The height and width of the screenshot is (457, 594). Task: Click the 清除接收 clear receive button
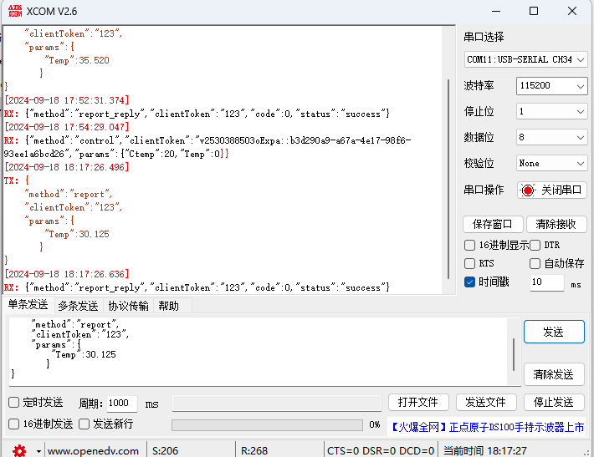point(556,224)
